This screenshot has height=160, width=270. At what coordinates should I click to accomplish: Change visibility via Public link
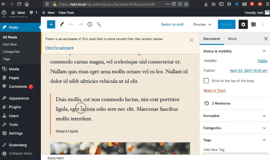[x=263, y=61]
